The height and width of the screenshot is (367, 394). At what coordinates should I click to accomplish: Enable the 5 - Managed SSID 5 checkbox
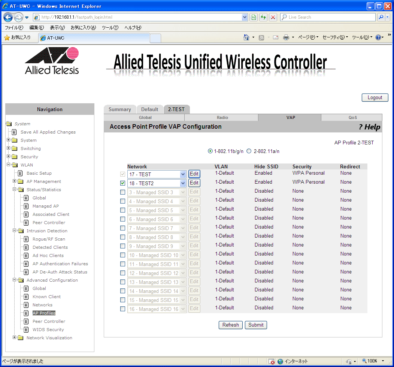122,210
